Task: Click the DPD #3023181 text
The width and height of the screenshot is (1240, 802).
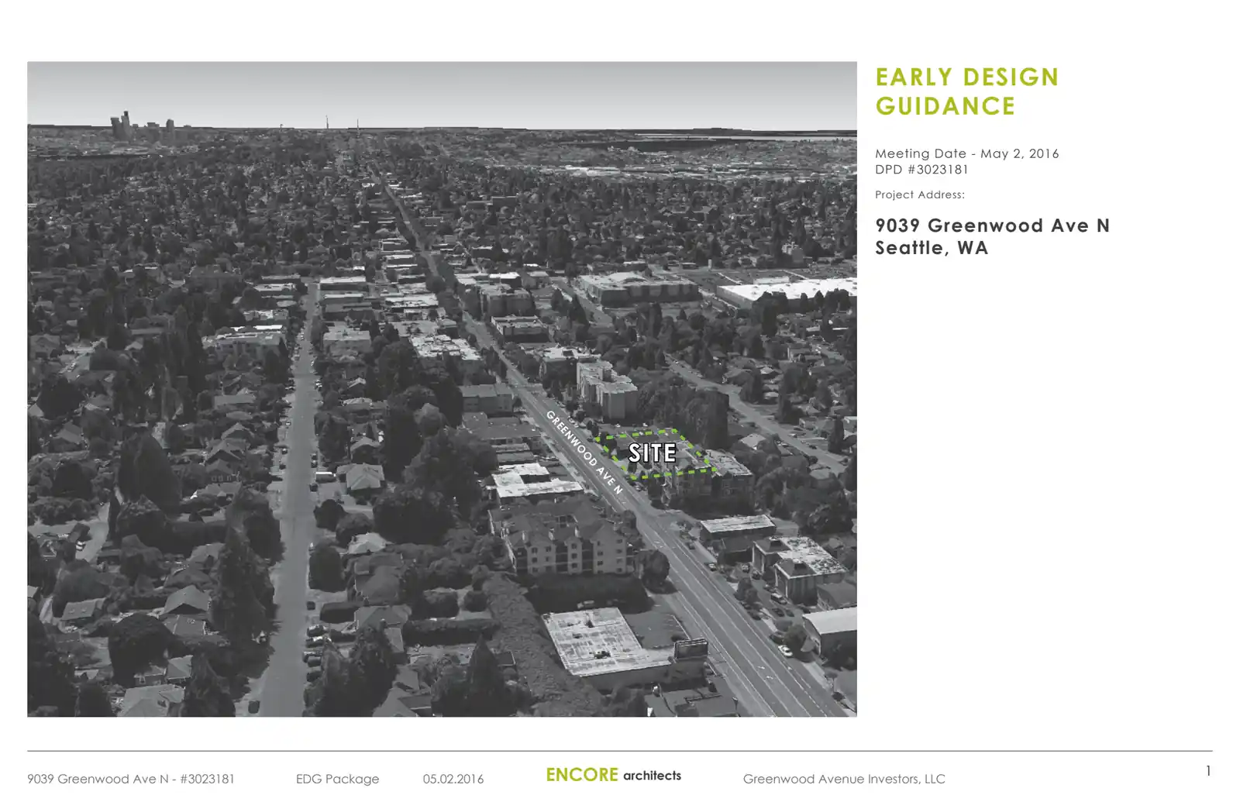Action: click(921, 169)
